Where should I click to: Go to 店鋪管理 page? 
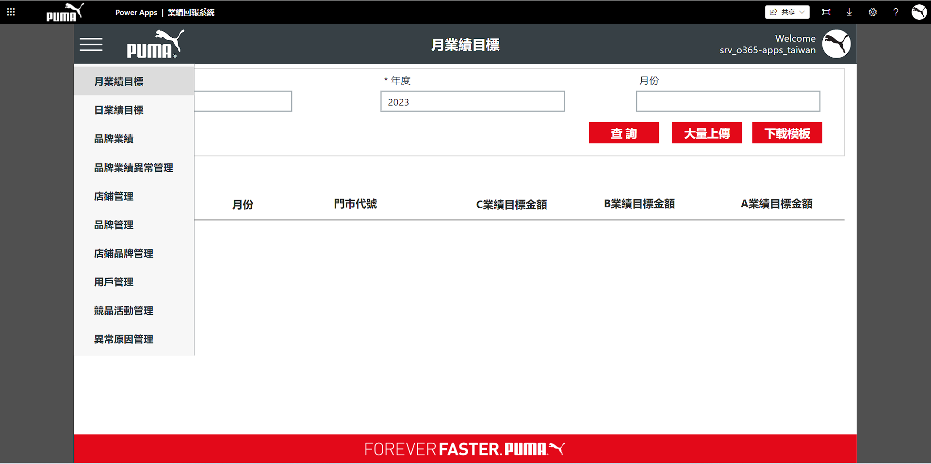pos(134,196)
